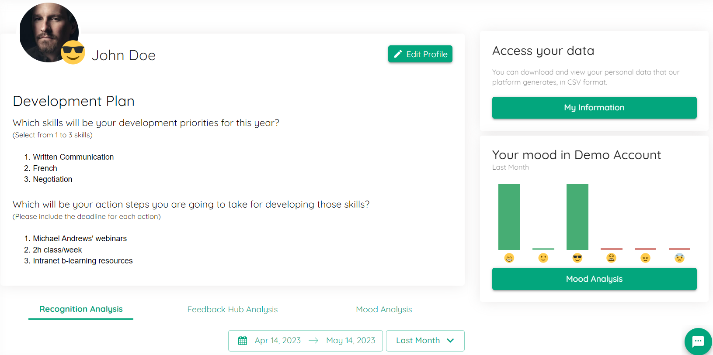Set end date May 14, 2023
The image size is (713, 355).
[x=351, y=341]
